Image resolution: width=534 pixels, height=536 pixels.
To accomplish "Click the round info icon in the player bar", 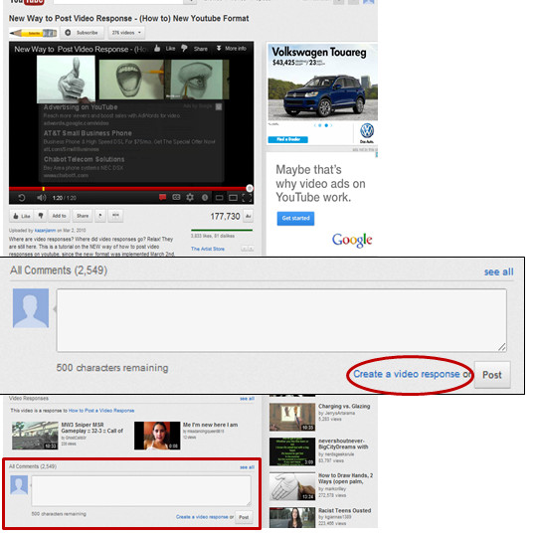I will [205, 198].
